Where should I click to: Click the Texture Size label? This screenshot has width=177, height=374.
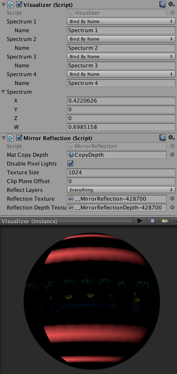coord(23,172)
